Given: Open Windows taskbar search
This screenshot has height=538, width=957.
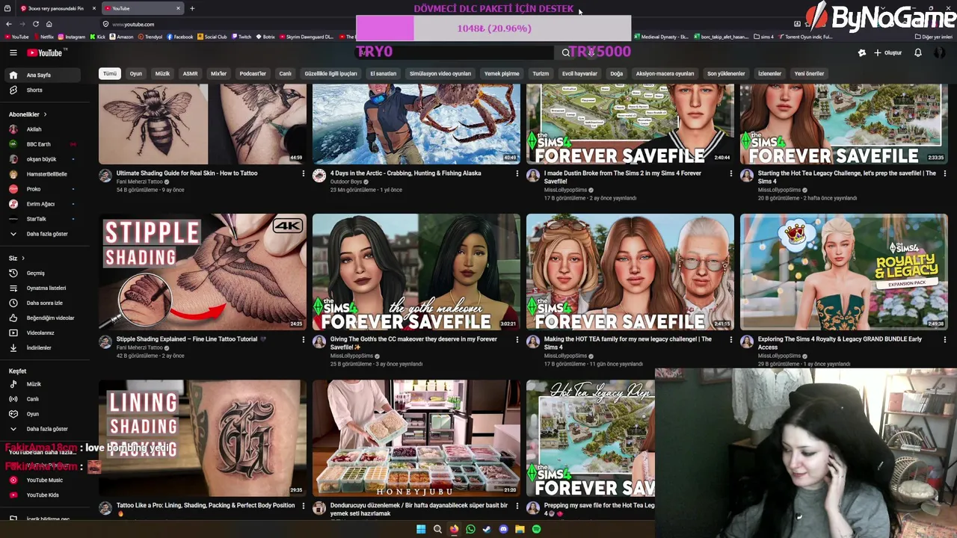Looking at the screenshot, I should [x=437, y=529].
